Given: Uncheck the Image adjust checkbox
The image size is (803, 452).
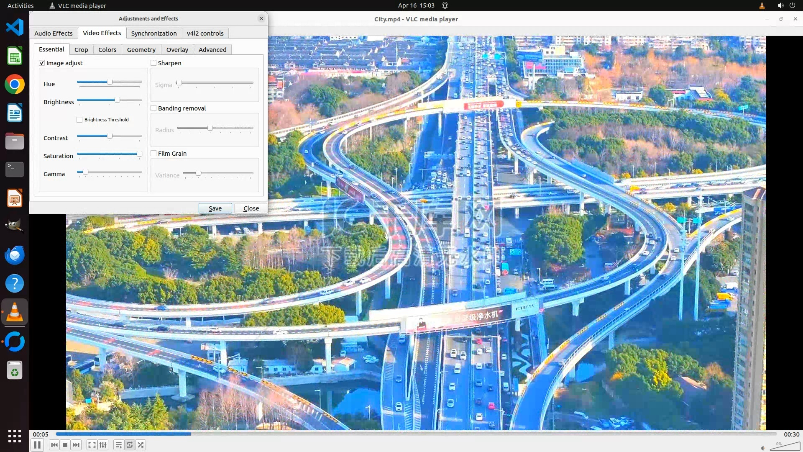Looking at the screenshot, I should (x=42, y=63).
